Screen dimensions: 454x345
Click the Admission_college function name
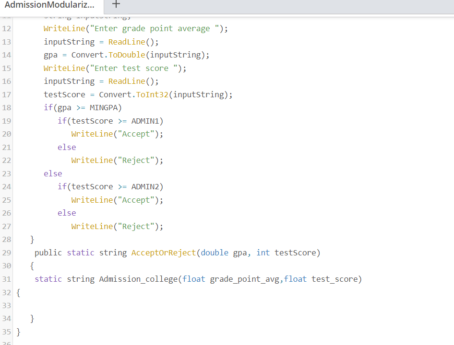coord(139,278)
